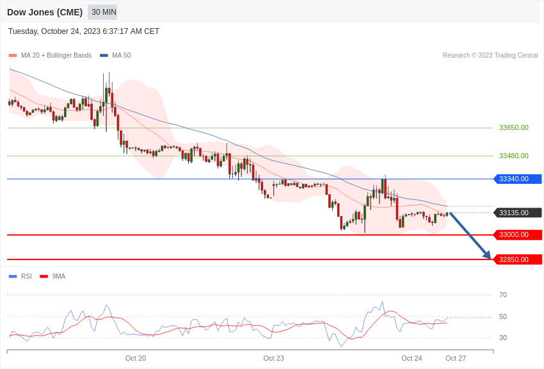Click the Research © 2023 Trading Central credit

pyautogui.click(x=490, y=56)
